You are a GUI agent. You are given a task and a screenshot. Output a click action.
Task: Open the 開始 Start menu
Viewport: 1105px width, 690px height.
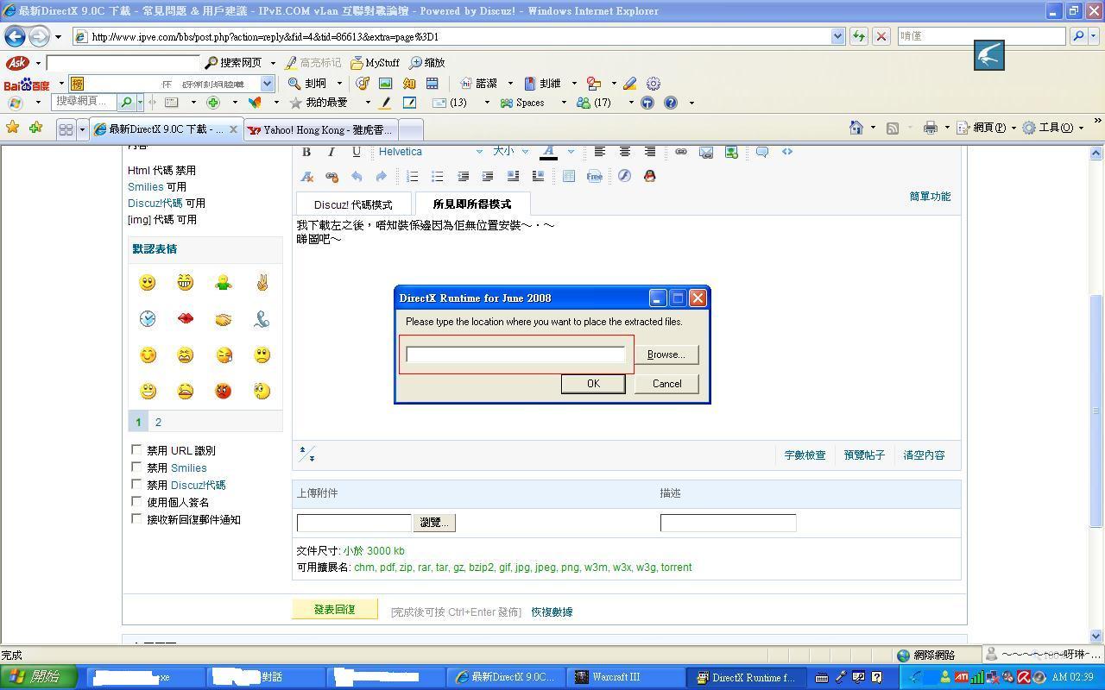coord(39,677)
